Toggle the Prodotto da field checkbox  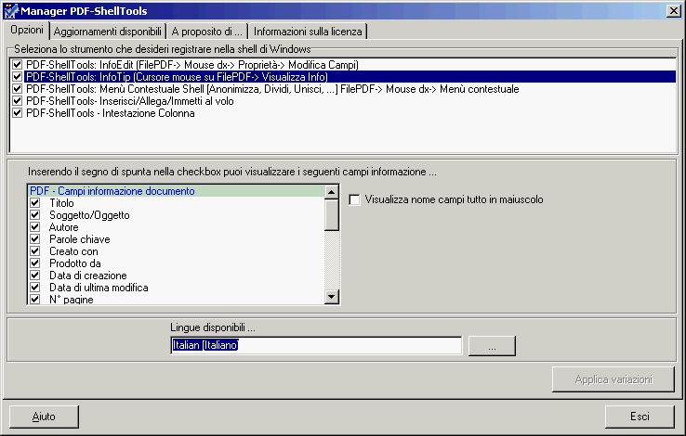(35, 263)
